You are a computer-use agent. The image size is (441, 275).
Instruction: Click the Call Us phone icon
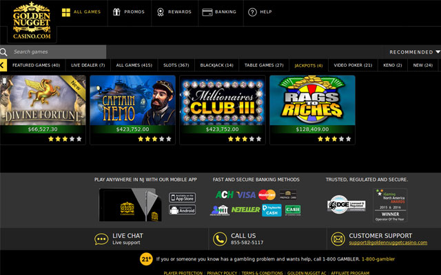pyautogui.click(x=220, y=239)
